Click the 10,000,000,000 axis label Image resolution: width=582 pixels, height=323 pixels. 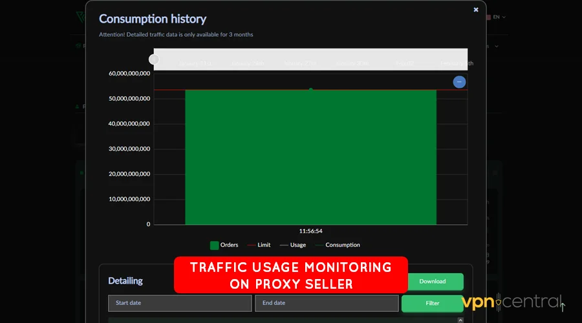pos(129,199)
